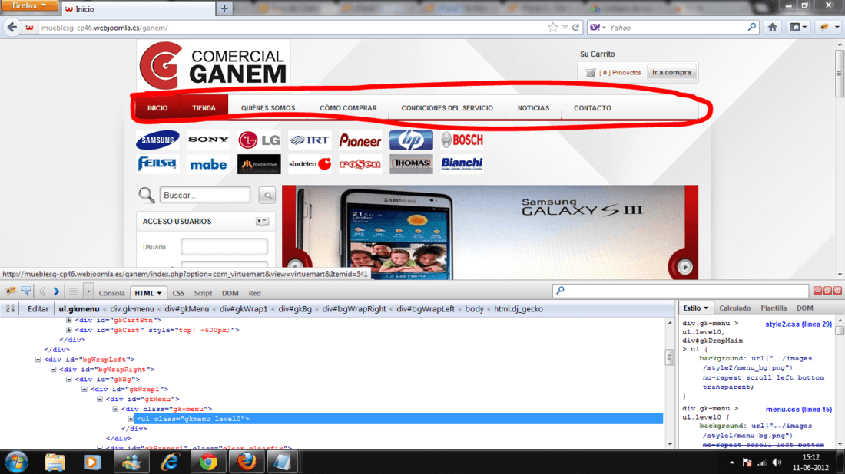Reload the page with the refresh icon
Image resolution: width=845 pixels, height=474 pixels.
click(x=575, y=28)
